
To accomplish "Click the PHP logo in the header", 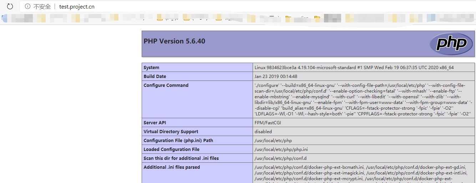I will point(451,44).
